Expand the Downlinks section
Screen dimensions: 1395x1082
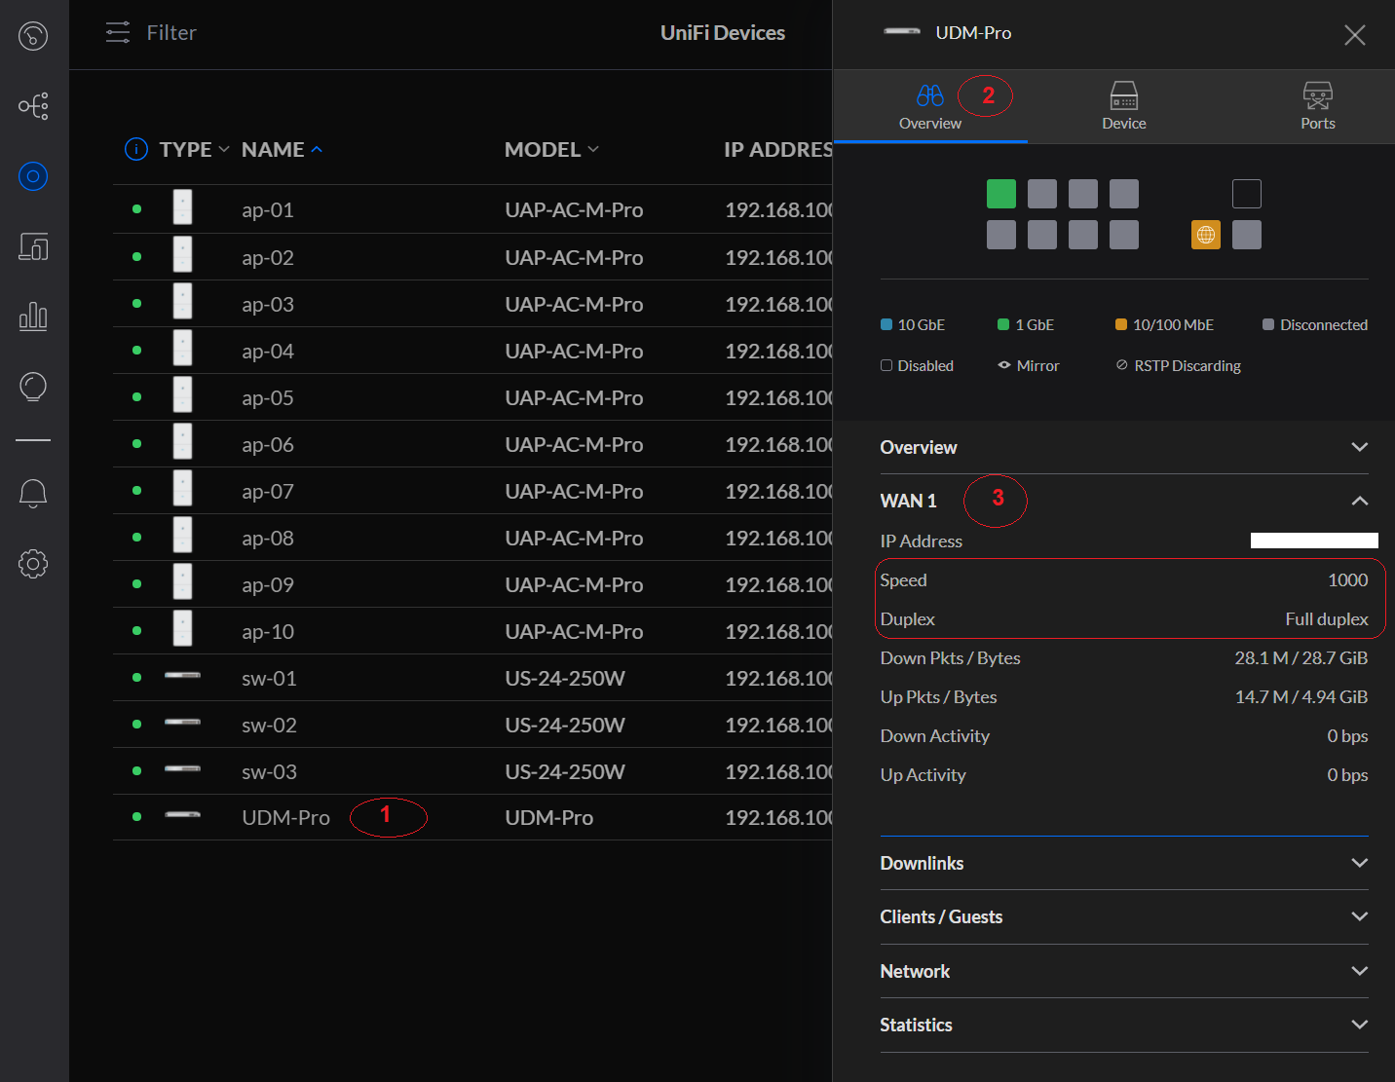click(x=1124, y=863)
